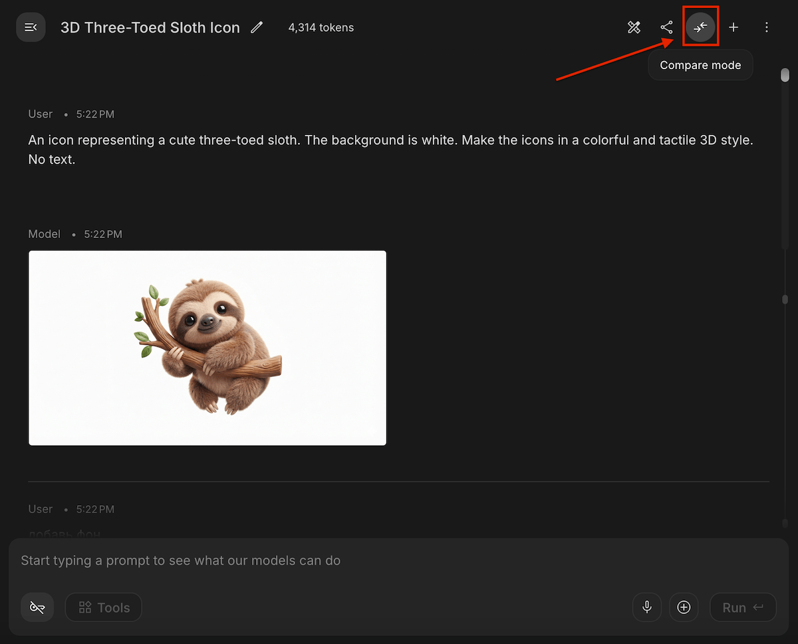Image resolution: width=798 pixels, height=644 pixels.
Task: Open the prompt tuning tools icon
Action: (634, 27)
